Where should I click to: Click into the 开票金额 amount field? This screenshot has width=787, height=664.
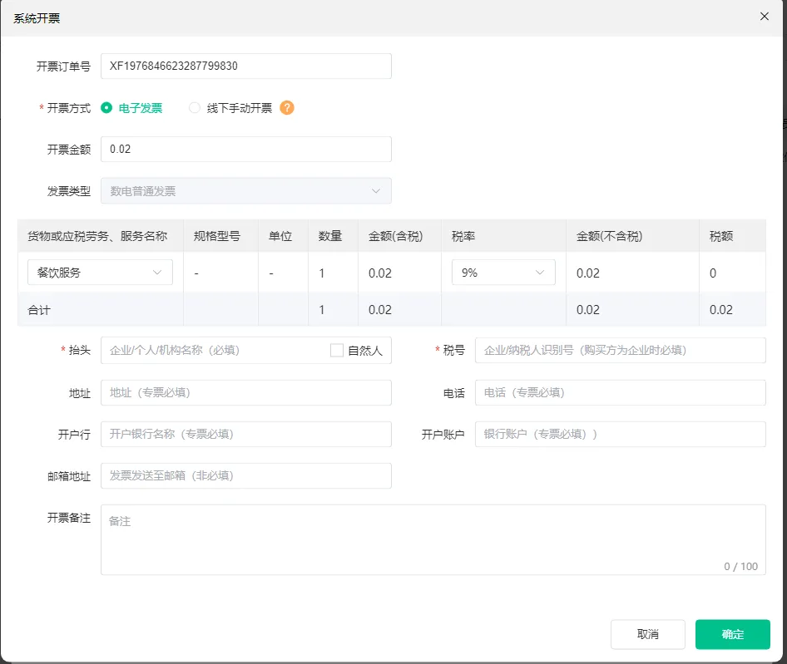tap(245, 150)
